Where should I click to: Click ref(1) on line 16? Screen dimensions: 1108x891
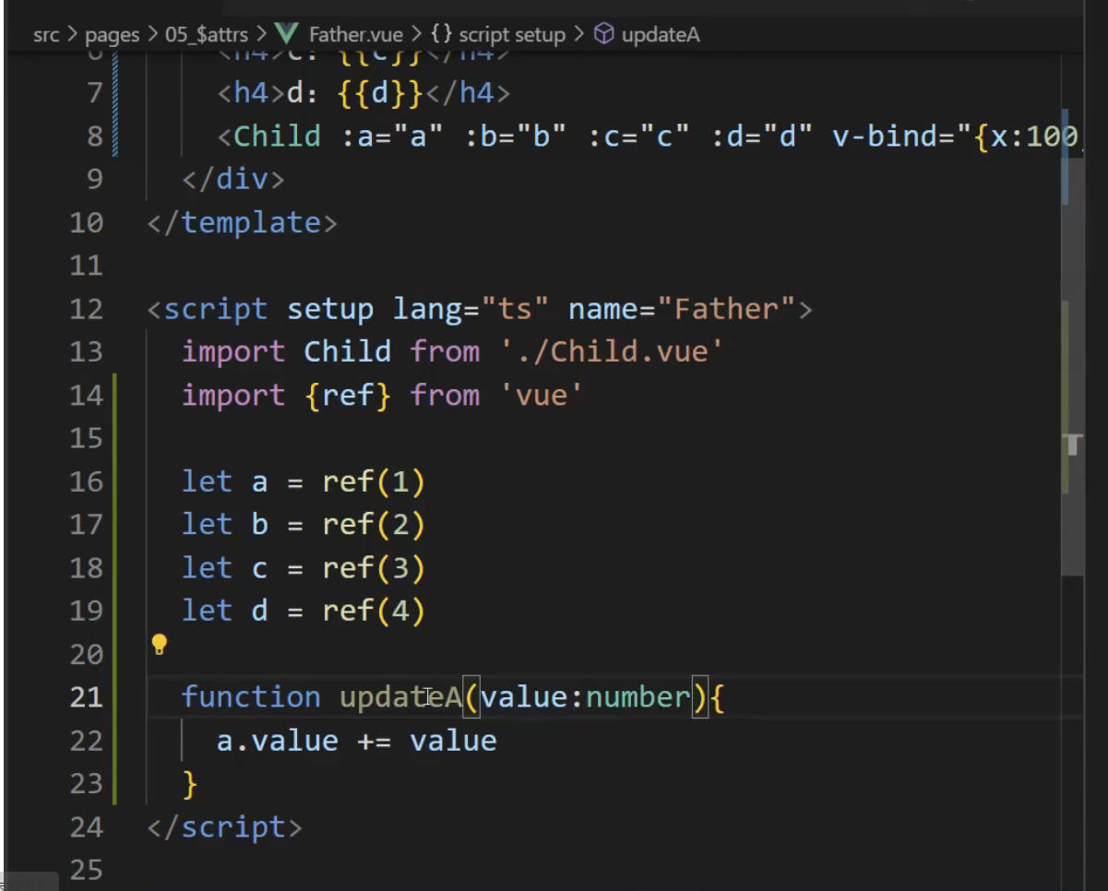click(x=374, y=481)
